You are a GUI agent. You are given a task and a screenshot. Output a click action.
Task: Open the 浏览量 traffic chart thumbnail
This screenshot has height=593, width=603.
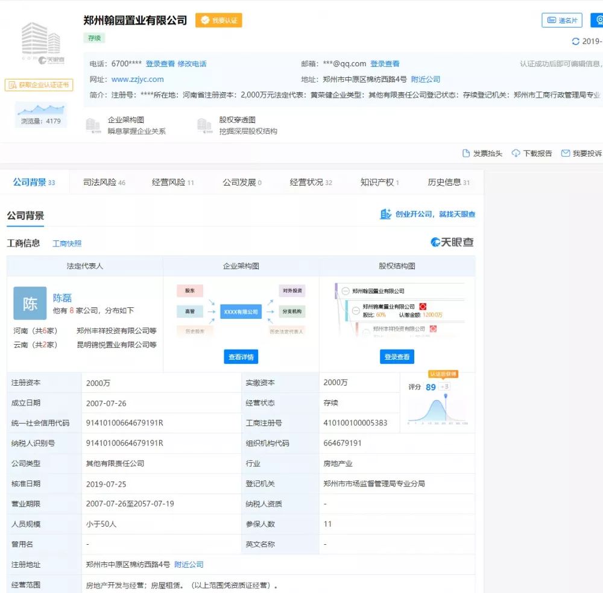(41, 114)
